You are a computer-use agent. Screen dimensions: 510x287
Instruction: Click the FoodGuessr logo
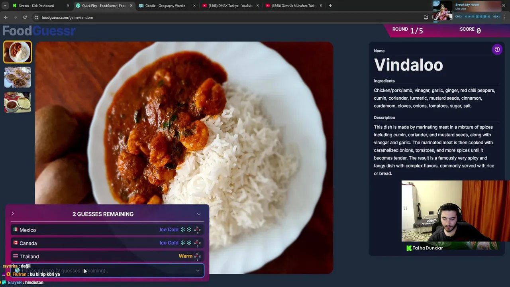coord(39,31)
